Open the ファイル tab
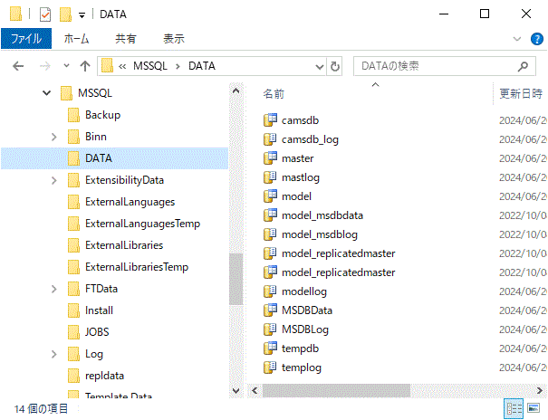 pos(26,39)
